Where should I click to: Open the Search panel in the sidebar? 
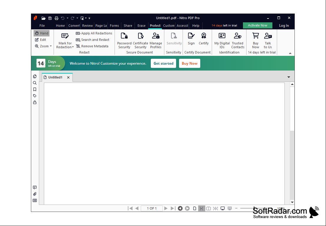point(35,83)
